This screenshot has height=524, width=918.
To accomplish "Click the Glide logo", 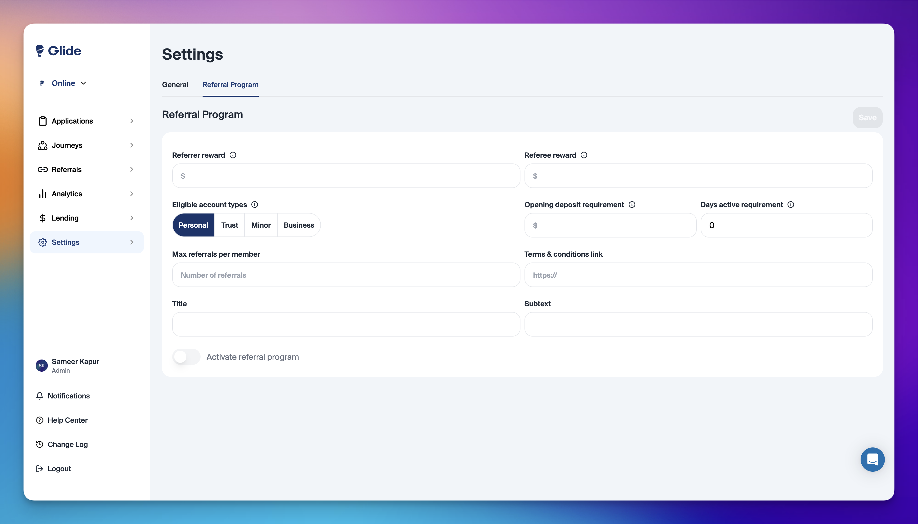I will point(58,51).
